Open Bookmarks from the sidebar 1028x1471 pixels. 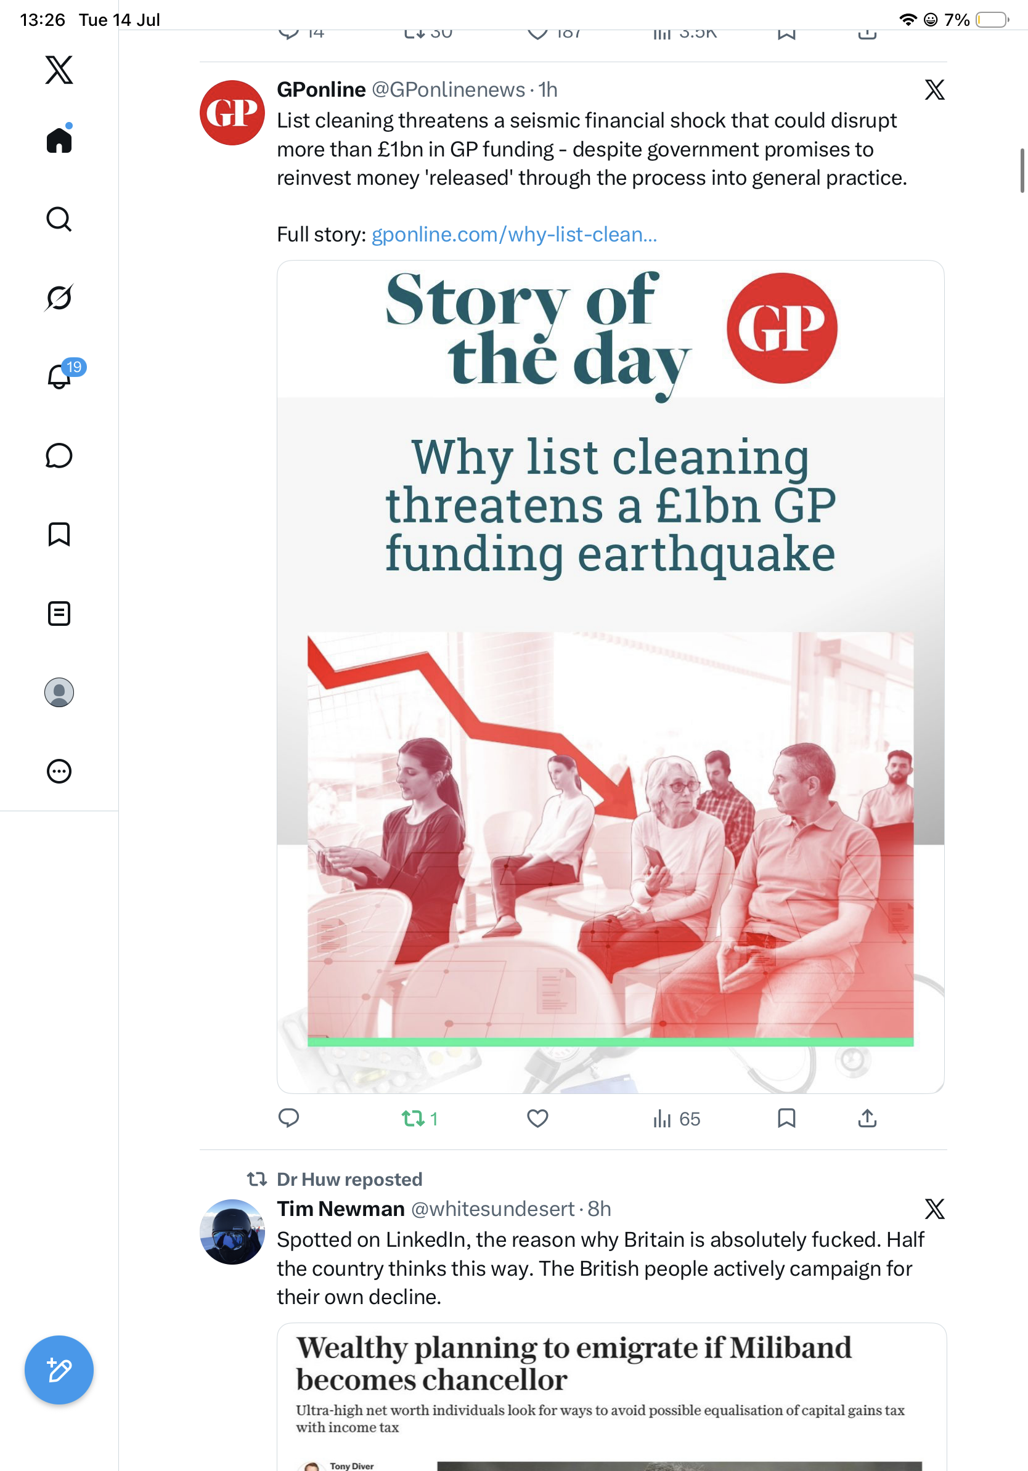pyautogui.click(x=59, y=534)
